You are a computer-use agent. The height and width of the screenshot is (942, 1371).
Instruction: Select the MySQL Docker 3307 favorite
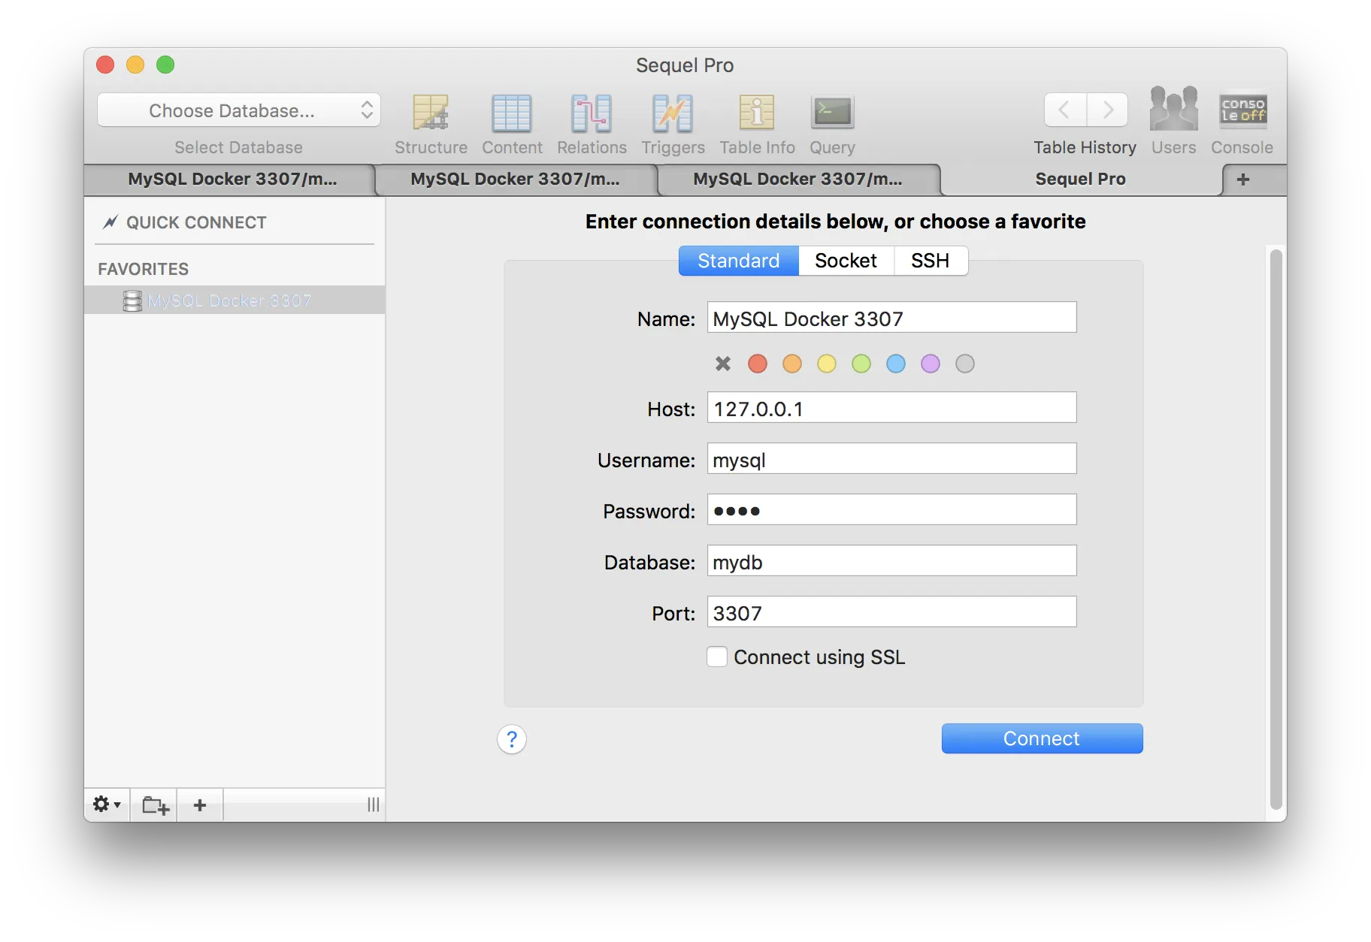(x=235, y=300)
